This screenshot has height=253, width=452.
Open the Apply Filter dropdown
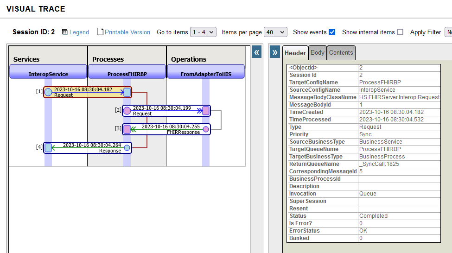pos(448,32)
